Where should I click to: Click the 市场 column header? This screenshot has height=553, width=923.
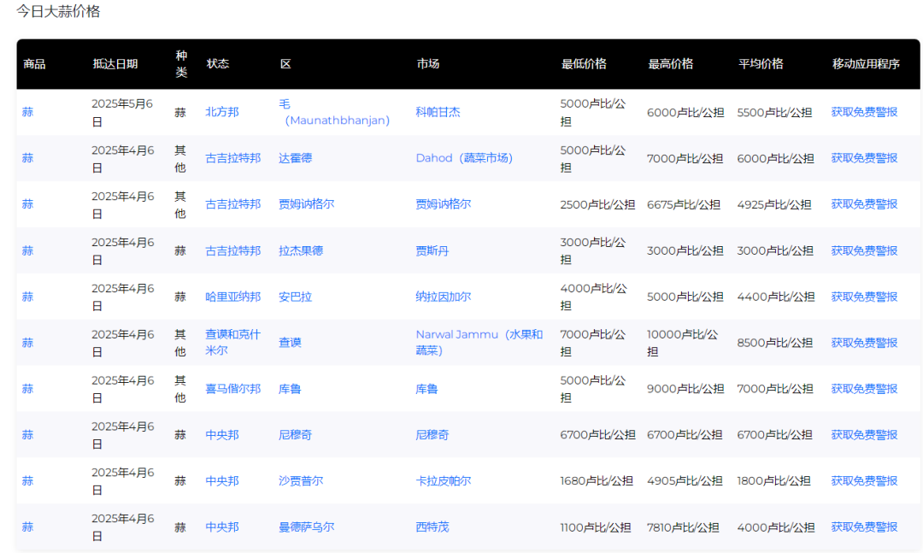point(428,63)
